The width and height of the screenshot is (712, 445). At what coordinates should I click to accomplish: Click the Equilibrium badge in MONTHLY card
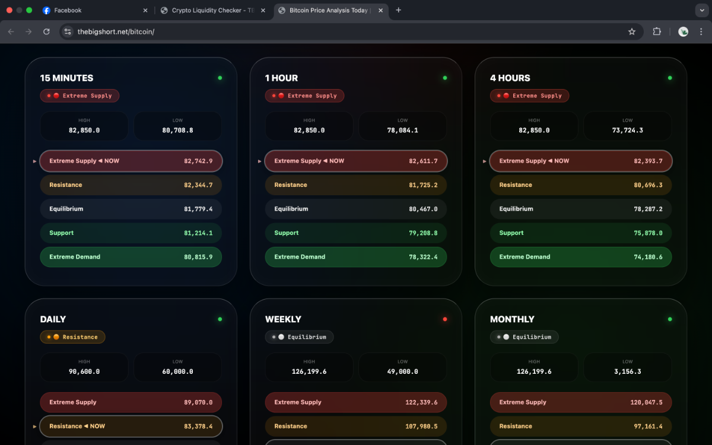pos(525,337)
